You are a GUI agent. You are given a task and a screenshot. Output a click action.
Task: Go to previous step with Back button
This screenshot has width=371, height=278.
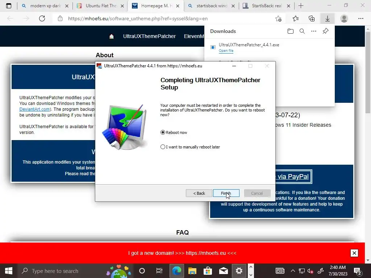point(199,193)
